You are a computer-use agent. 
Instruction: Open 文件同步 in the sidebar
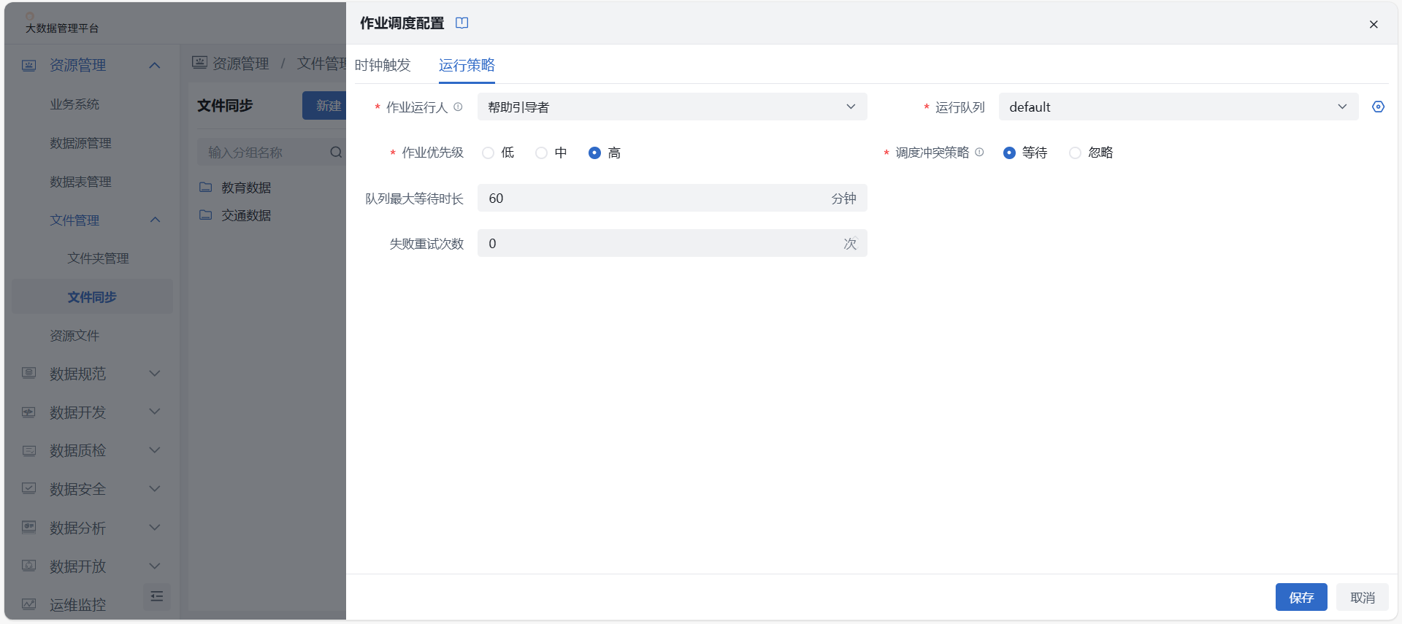point(92,297)
